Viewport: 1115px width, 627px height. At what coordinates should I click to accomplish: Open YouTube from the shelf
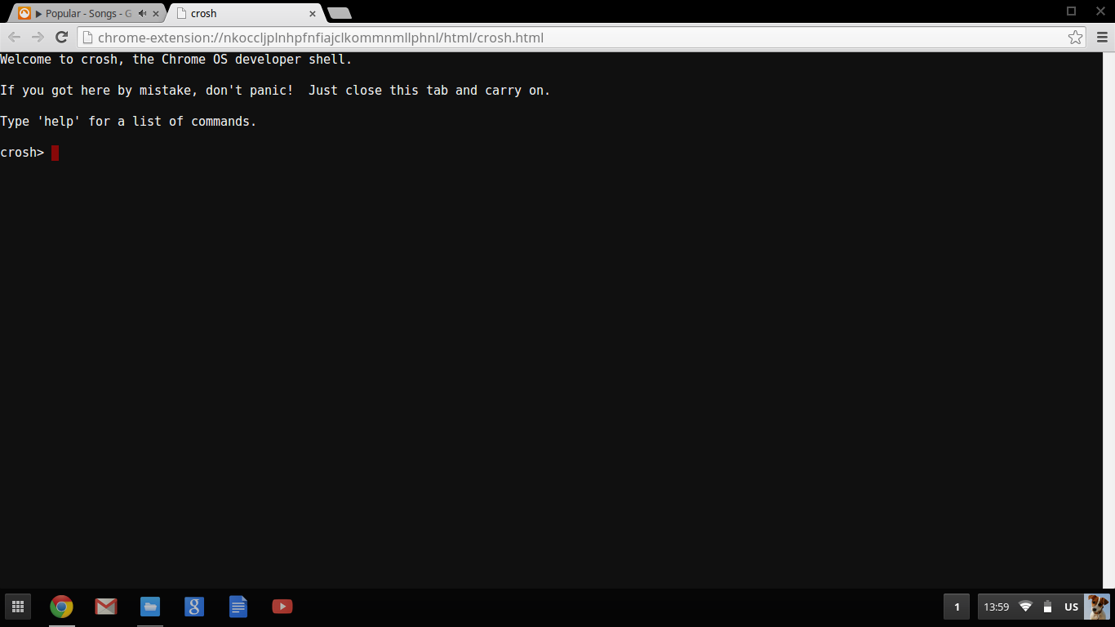pyautogui.click(x=282, y=607)
